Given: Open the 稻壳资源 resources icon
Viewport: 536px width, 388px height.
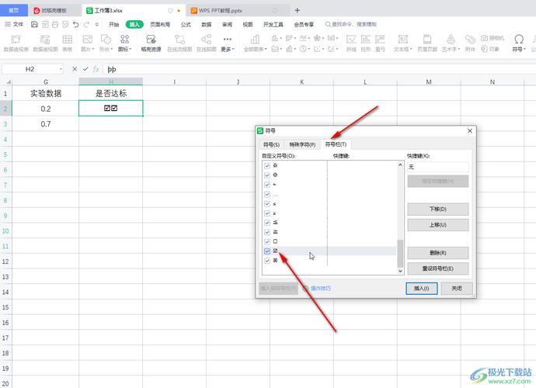Looking at the screenshot, I should [151, 43].
